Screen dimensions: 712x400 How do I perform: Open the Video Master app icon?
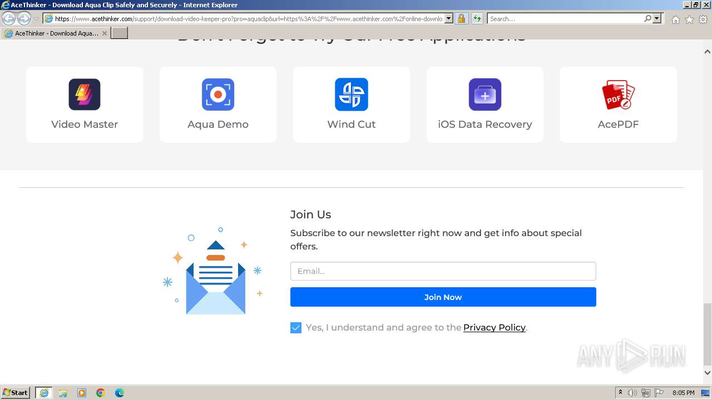tap(85, 94)
